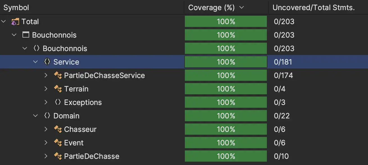Click the Chasseur class icon
Viewport: 368px width, 165px height.
tap(58, 129)
